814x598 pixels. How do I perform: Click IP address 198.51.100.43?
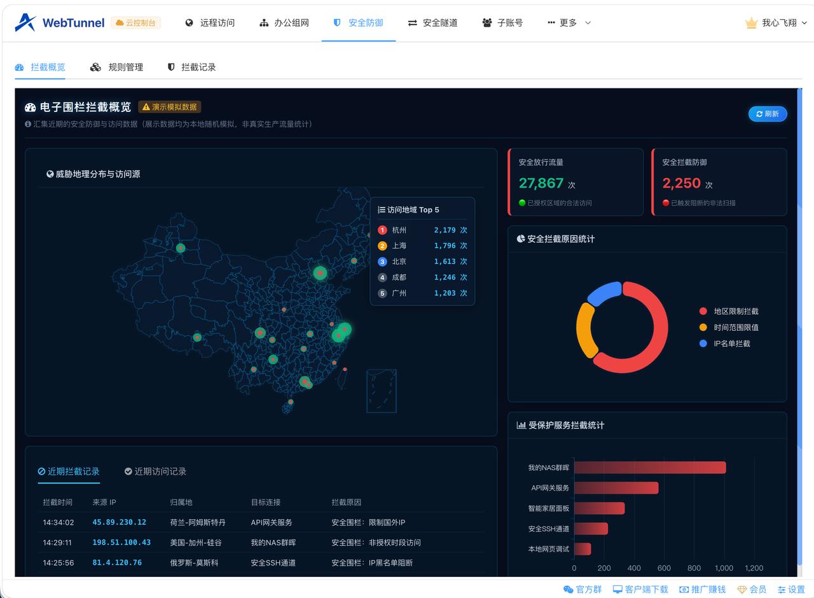click(x=121, y=543)
